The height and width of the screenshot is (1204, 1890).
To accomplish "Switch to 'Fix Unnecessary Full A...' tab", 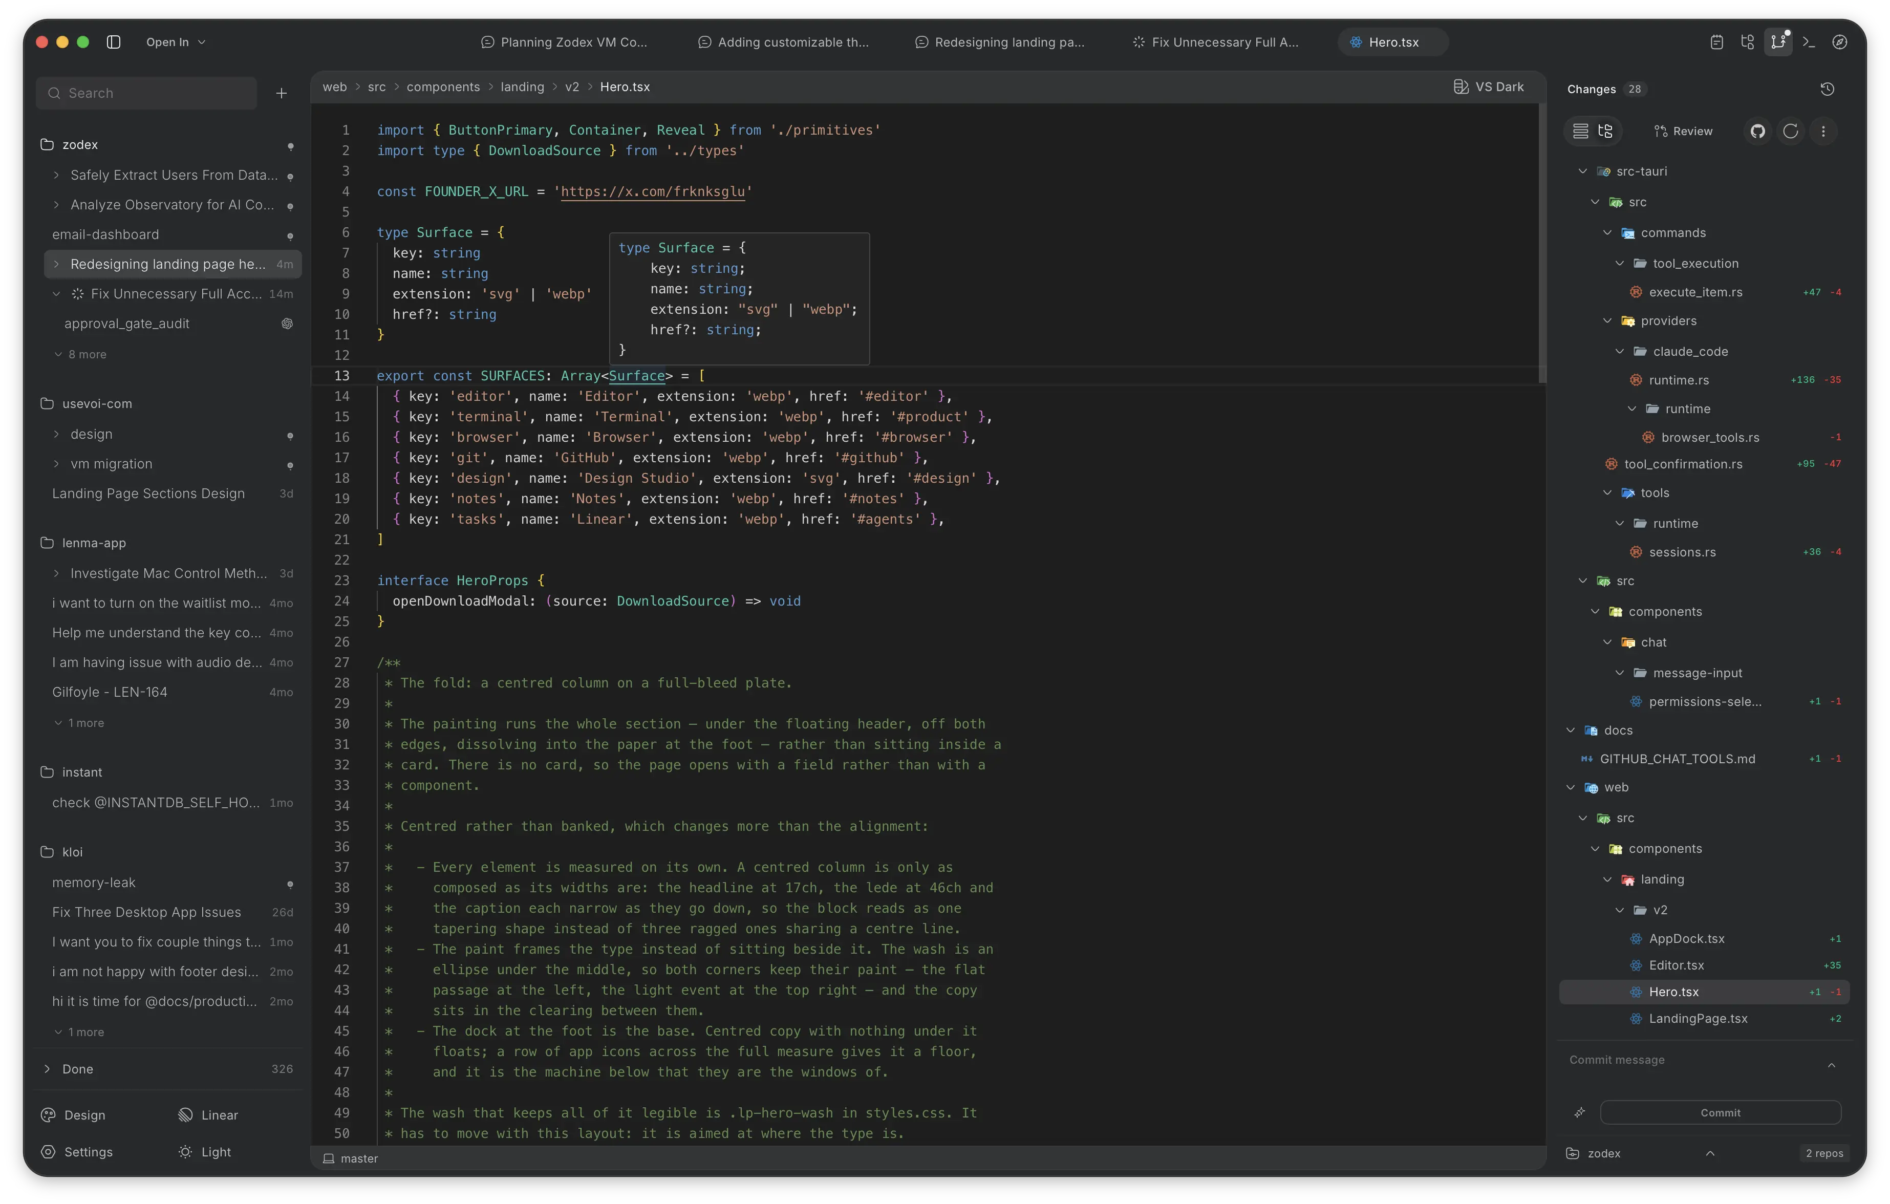I will click(1216, 42).
